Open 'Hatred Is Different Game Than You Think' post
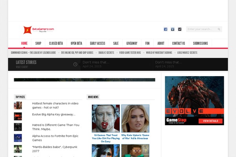This screenshot has width=236, height=157. click(x=56, y=127)
